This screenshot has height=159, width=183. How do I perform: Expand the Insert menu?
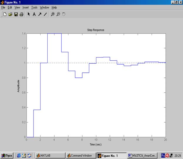pos(26,7)
